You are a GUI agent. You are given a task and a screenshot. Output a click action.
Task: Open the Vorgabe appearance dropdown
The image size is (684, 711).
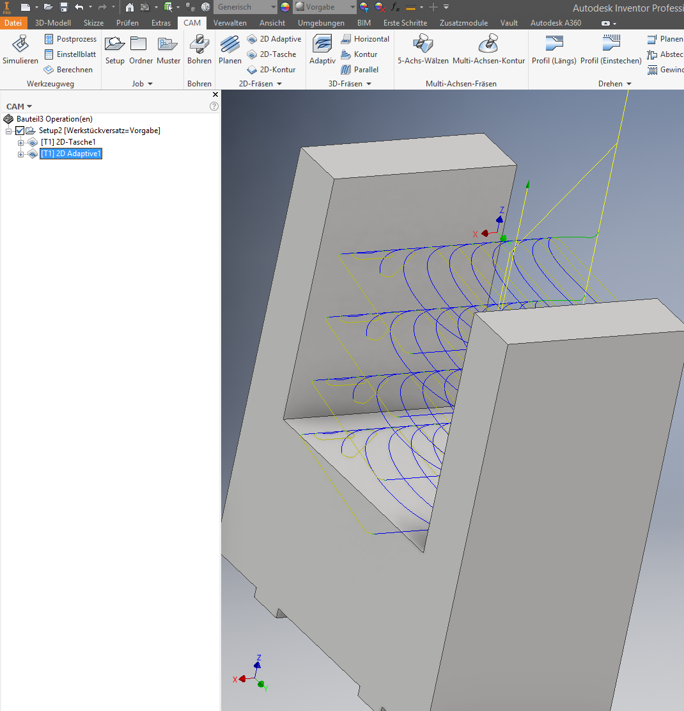pyautogui.click(x=325, y=7)
